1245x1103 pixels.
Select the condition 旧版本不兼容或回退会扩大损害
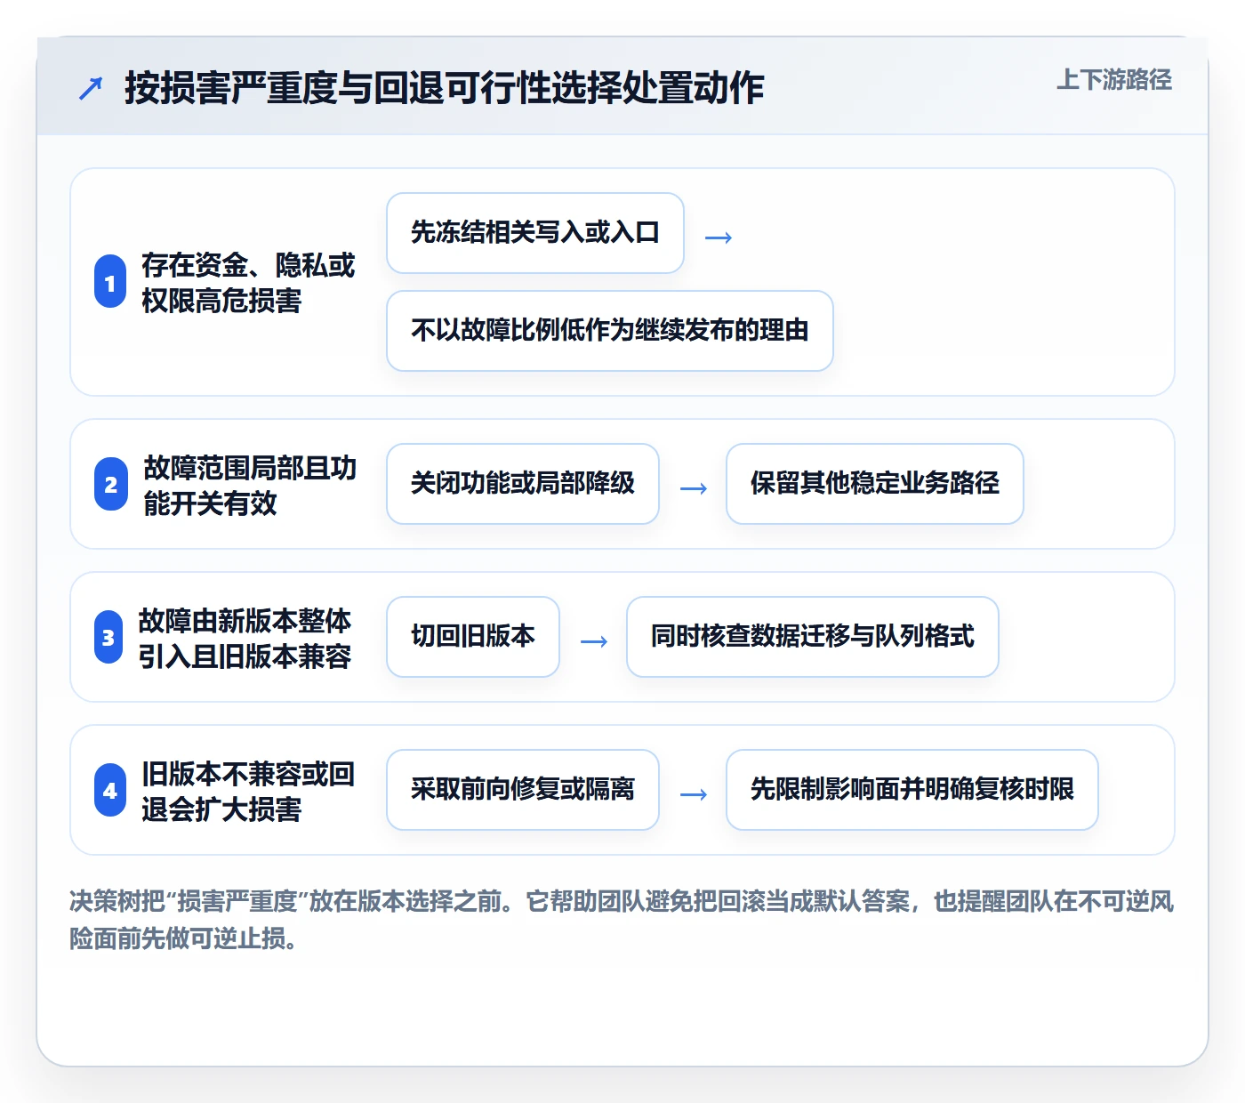(x=248, y=792)
